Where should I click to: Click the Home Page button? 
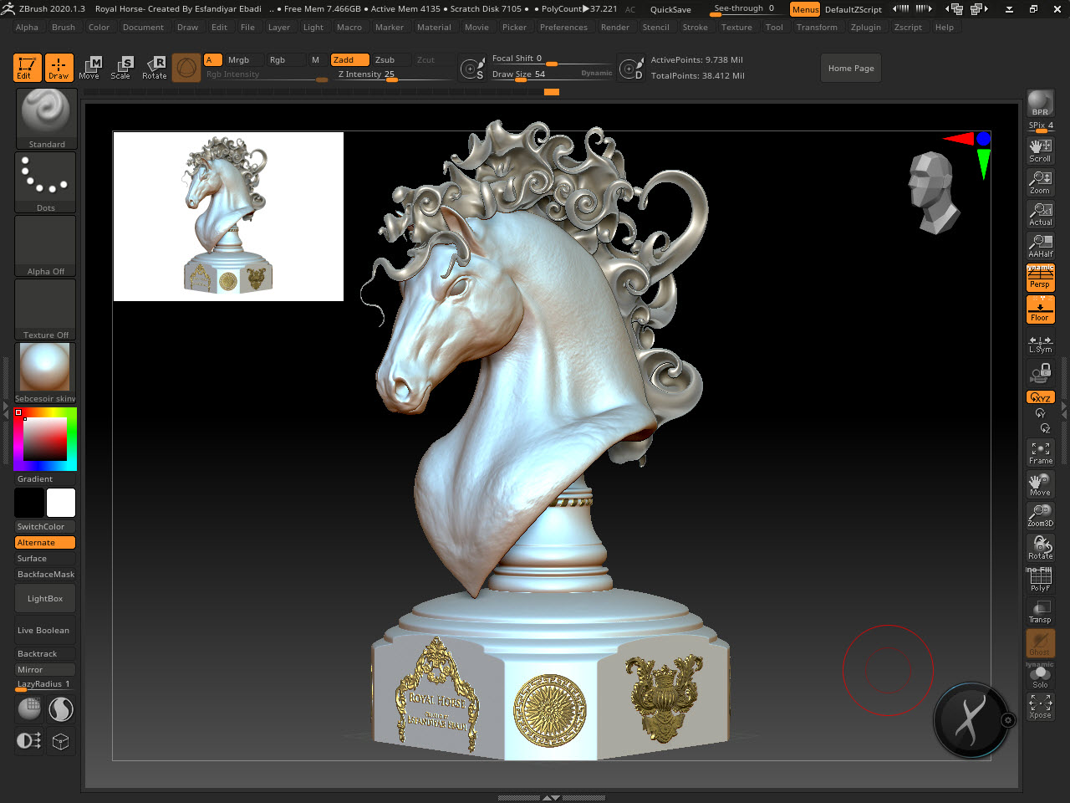tap(851, 69)
